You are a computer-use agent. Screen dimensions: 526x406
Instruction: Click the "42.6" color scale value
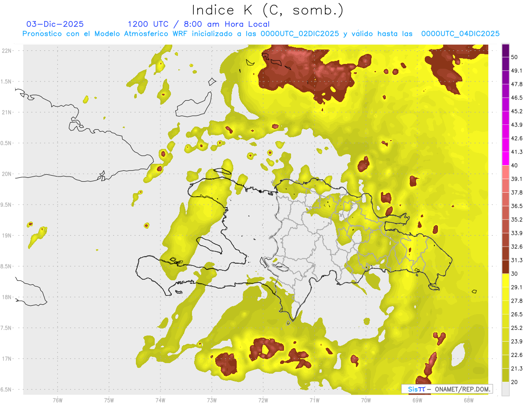point(516,138)
